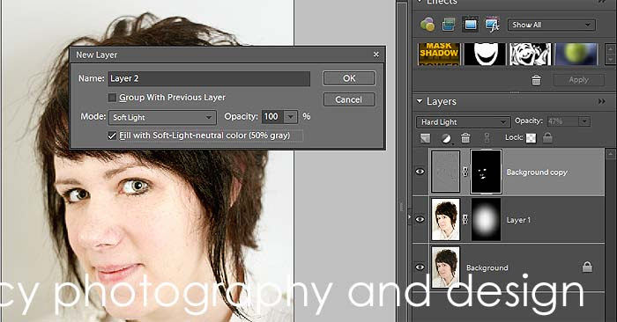
Task: Close the New Layer dialog with X
Action: pos(375,55)
